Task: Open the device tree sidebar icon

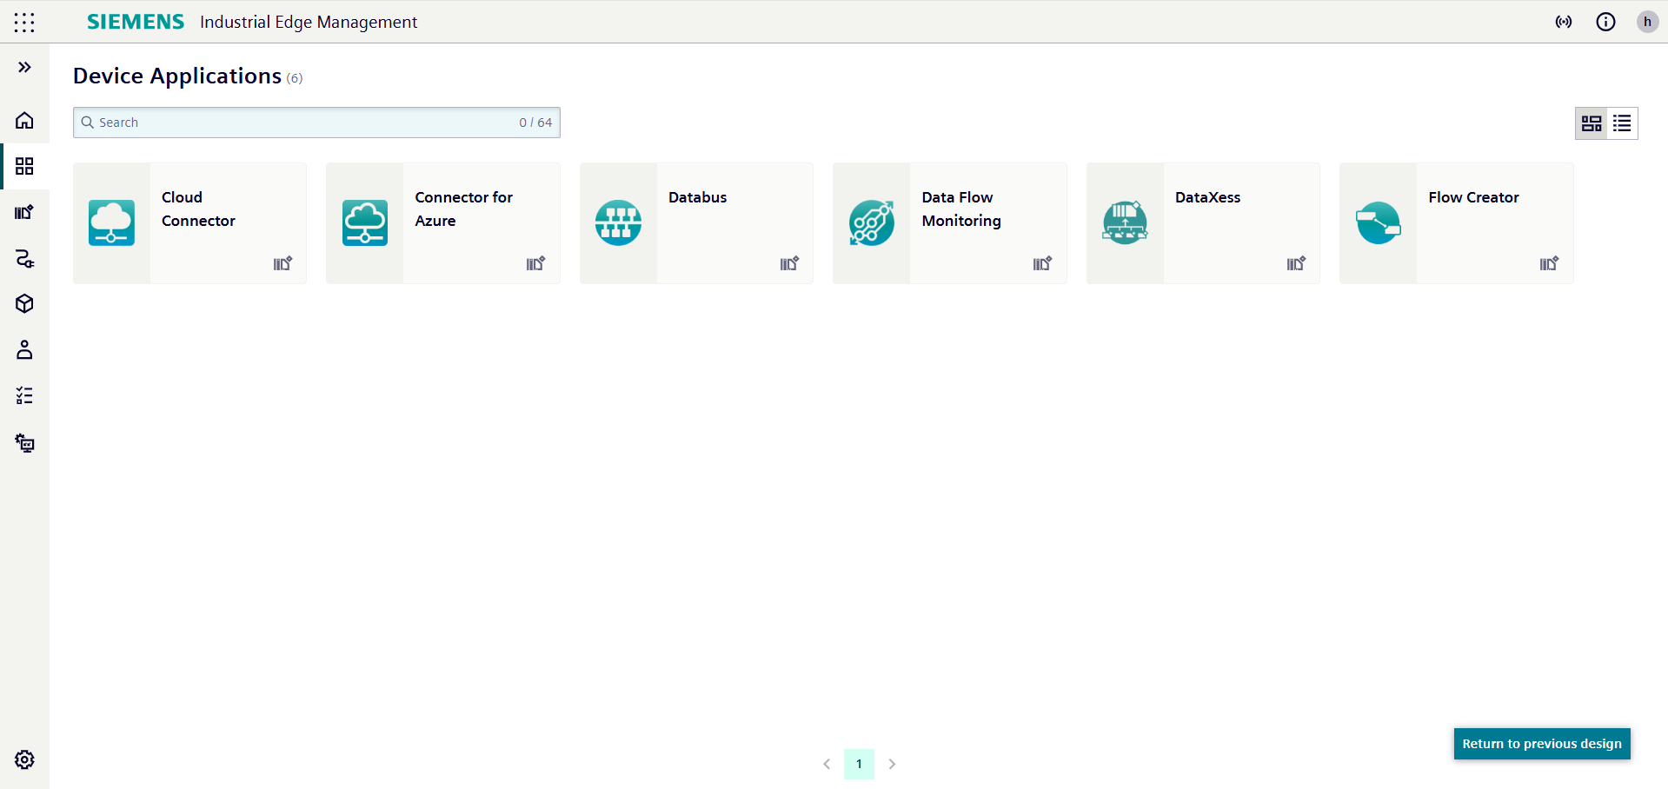Action: 24,443
